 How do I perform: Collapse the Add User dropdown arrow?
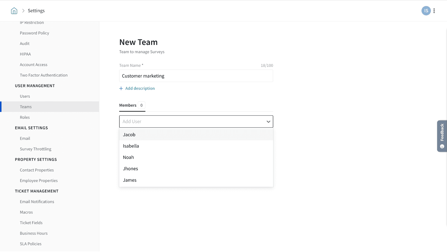(268, 122)
